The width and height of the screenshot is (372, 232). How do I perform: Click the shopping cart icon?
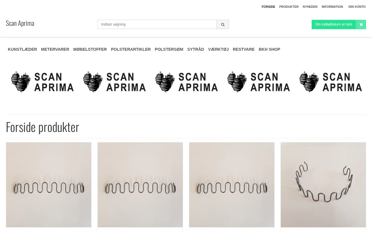coord(361,24)
